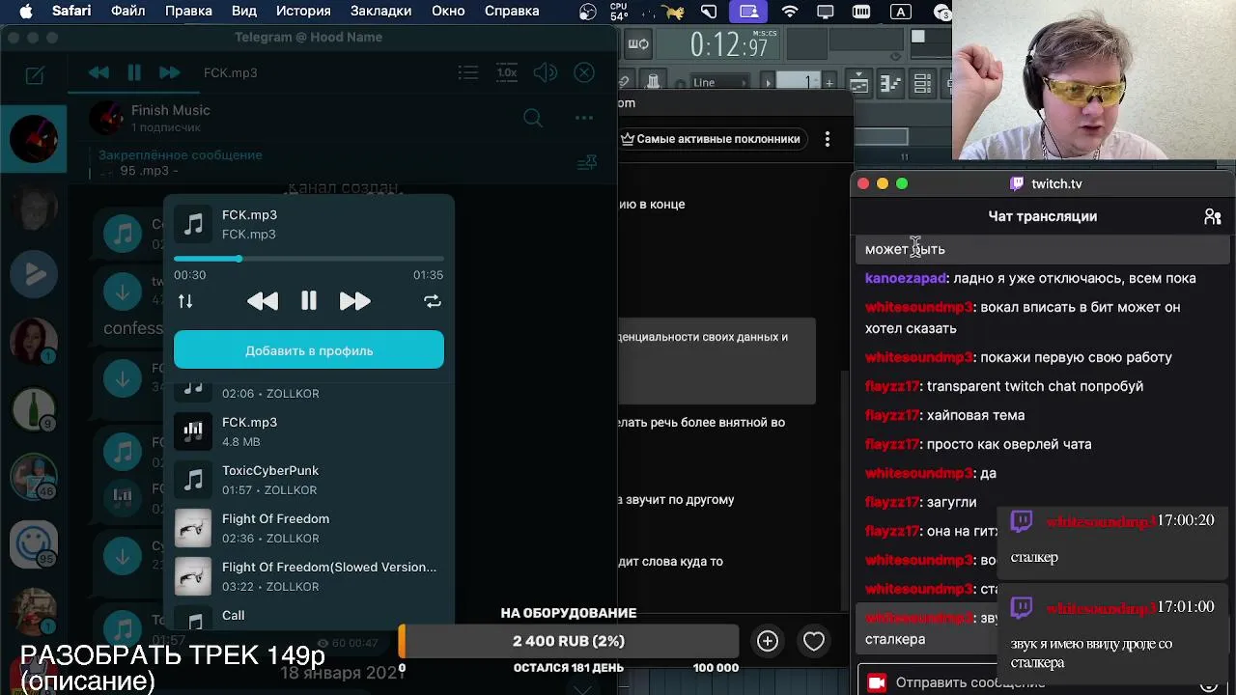The height and width of the screenshot is (695, 1236).
Task: Open the История menu
Action: (303, 11)
